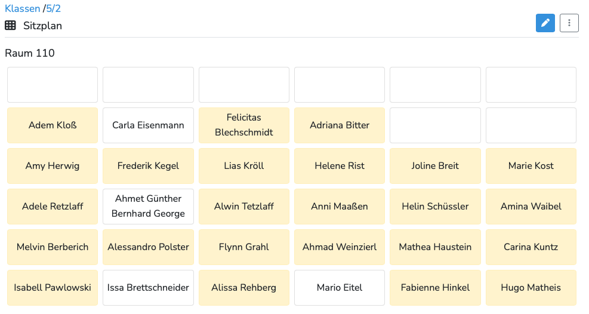The width and height of the screenshot is (589, 314).
Task: Click the Isabell Pawlowski seat
Action: [53, 287]
